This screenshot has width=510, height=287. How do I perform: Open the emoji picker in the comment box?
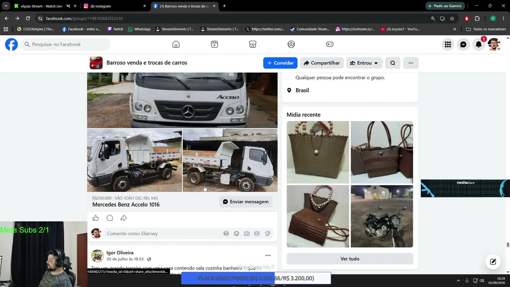pos(237,234)
